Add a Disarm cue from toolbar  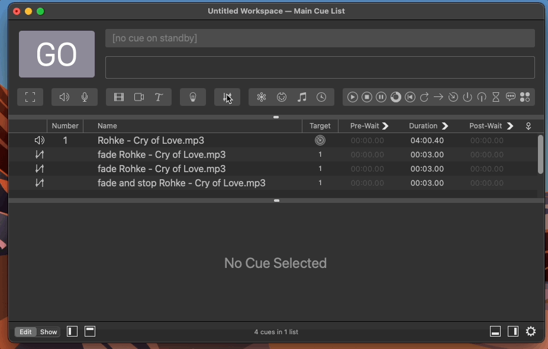pyautogui.click(x=482, y=97)
